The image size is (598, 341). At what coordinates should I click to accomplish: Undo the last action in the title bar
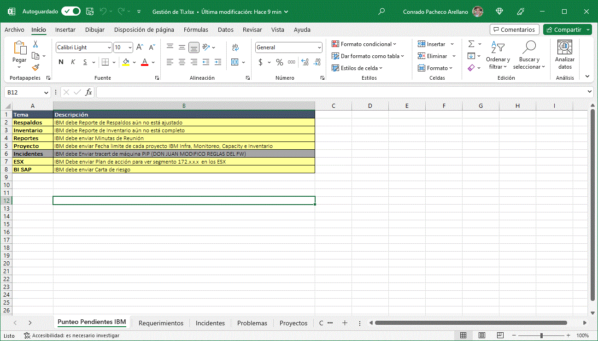[x=103, y=12]
